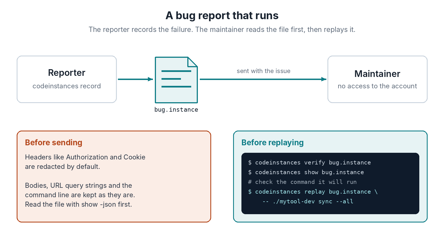Click the subtitle about reporter and maintainer
The height and width of the screenshot is (250, 444).
pos(222,29)
